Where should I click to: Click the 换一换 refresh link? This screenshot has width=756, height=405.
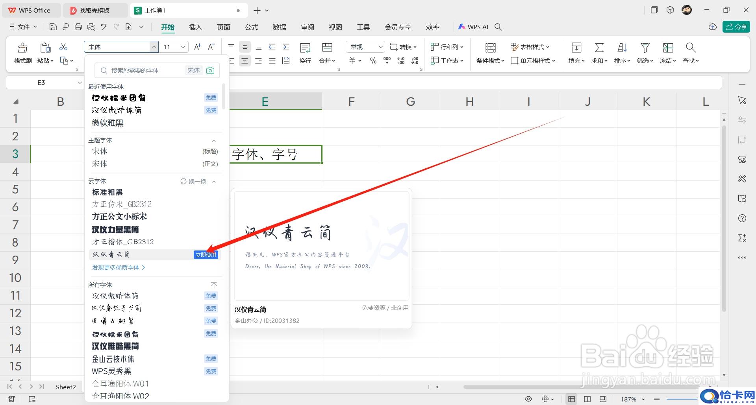click(x=193, y=181)
